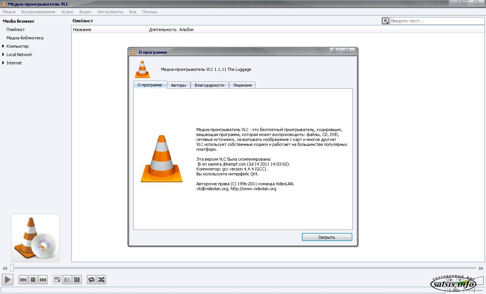Screen dimensions: 486x294
Task: Open the Воспроизведение menu
Action: [x=38, y=12]
